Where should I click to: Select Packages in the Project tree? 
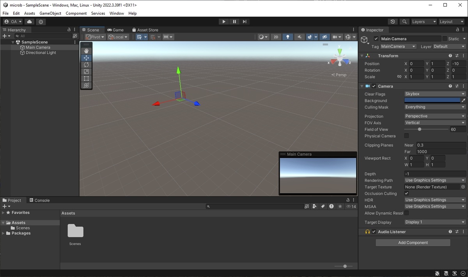pyautogui.click(x=21, y=233)
